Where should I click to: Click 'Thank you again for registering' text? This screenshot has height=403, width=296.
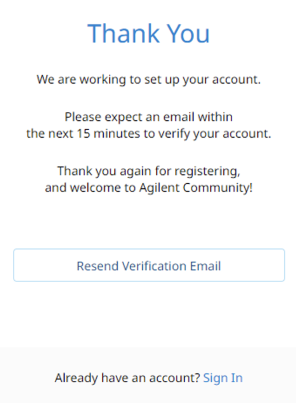point(148,171)
